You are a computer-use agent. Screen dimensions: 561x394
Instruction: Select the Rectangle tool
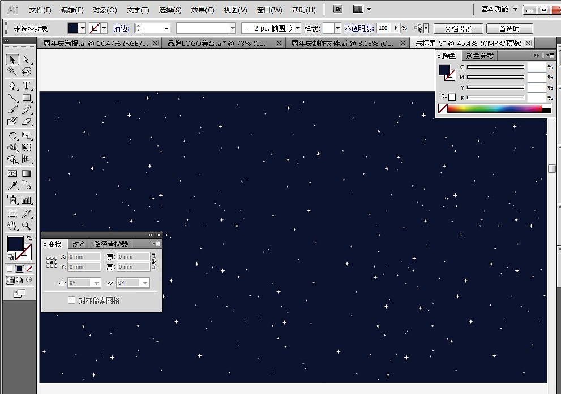click(27, 98)
